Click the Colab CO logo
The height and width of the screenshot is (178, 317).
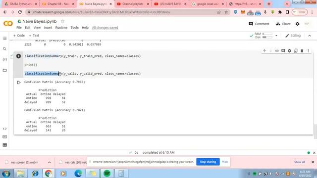pos(8,24)
